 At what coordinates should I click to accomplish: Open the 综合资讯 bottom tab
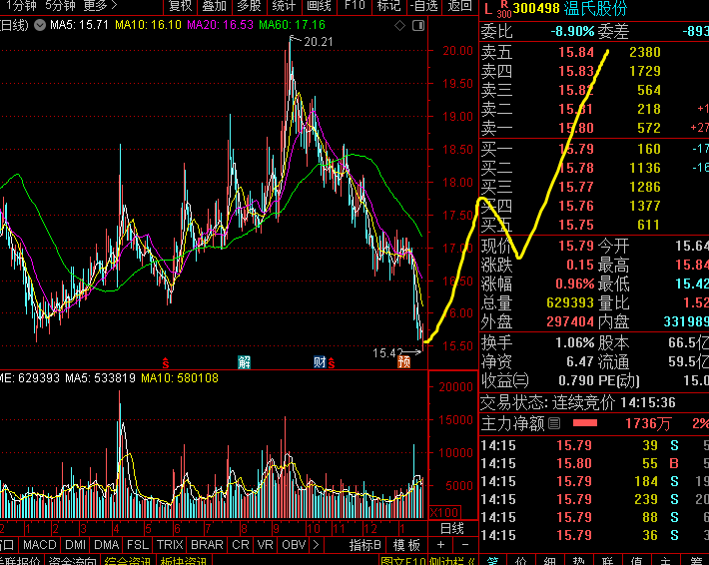coord(128,561)
